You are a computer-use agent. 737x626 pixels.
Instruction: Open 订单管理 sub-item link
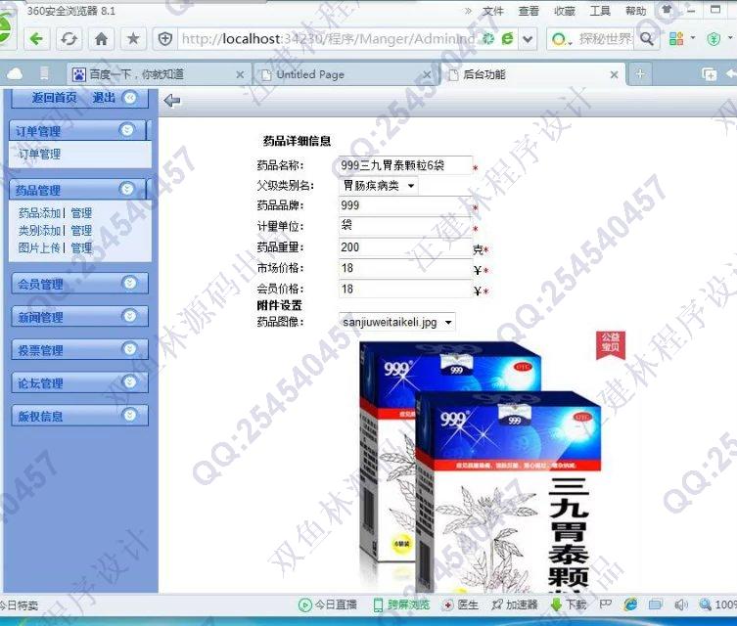click(x=39, y=154)
